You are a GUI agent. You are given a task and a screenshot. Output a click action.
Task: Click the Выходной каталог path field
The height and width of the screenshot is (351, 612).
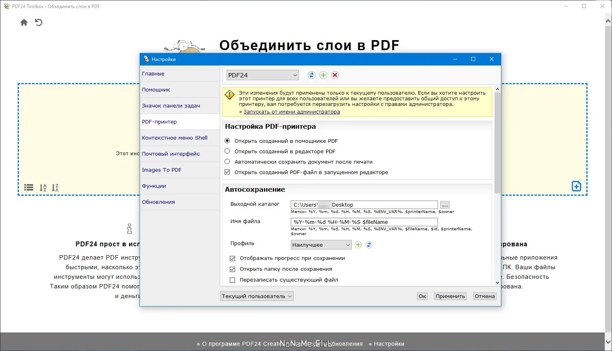click(364, 205)
